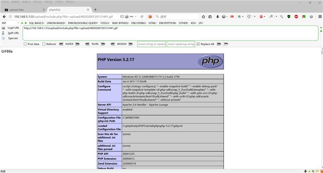Click the browser address bar URL
323x173 pixels.
pyautogui.click(x=63, y=17)
